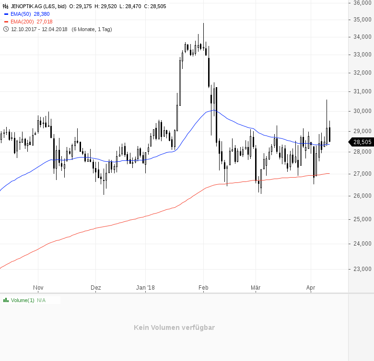Image resolution: width=374 pixels, height=361 pixels.
Task: Click the current price tag 28,505
Action: (361, 142)
